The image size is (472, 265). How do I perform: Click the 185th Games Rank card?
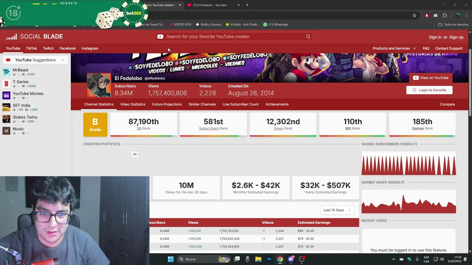pos(422,124)
